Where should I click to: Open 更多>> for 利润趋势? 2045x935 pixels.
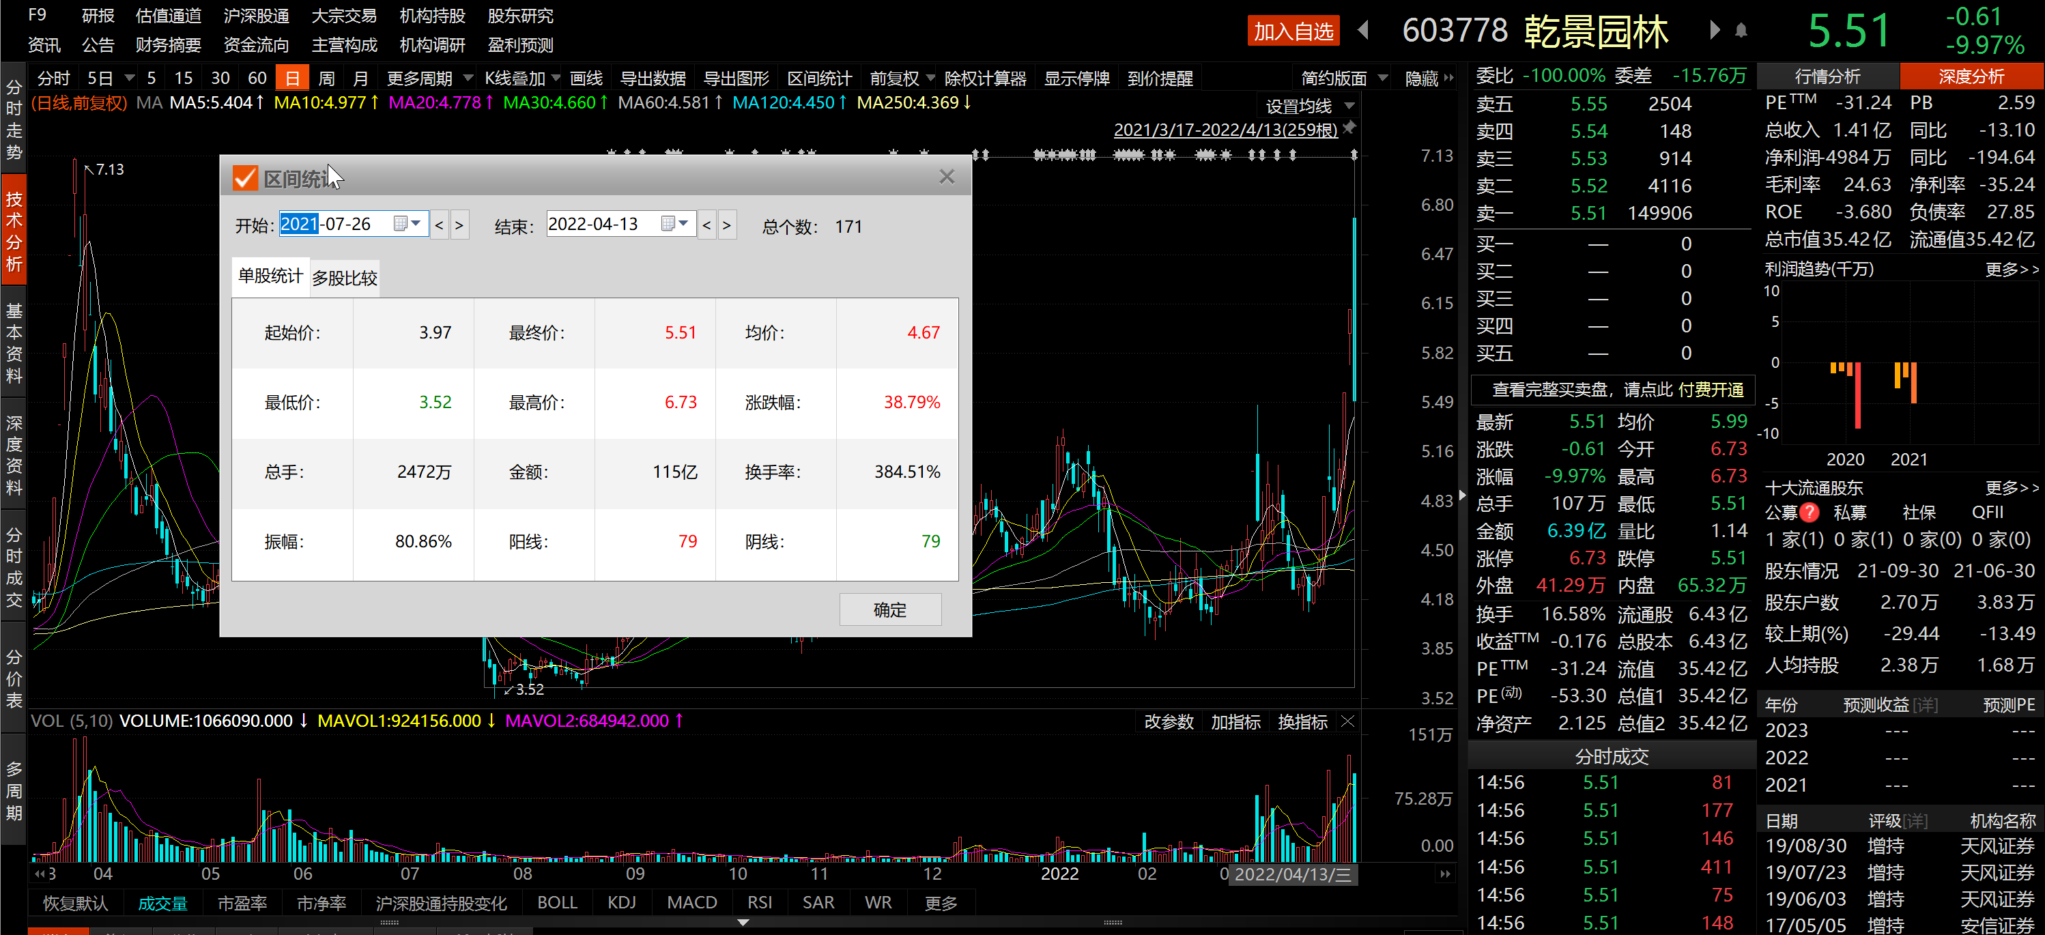click(2012, 269)
